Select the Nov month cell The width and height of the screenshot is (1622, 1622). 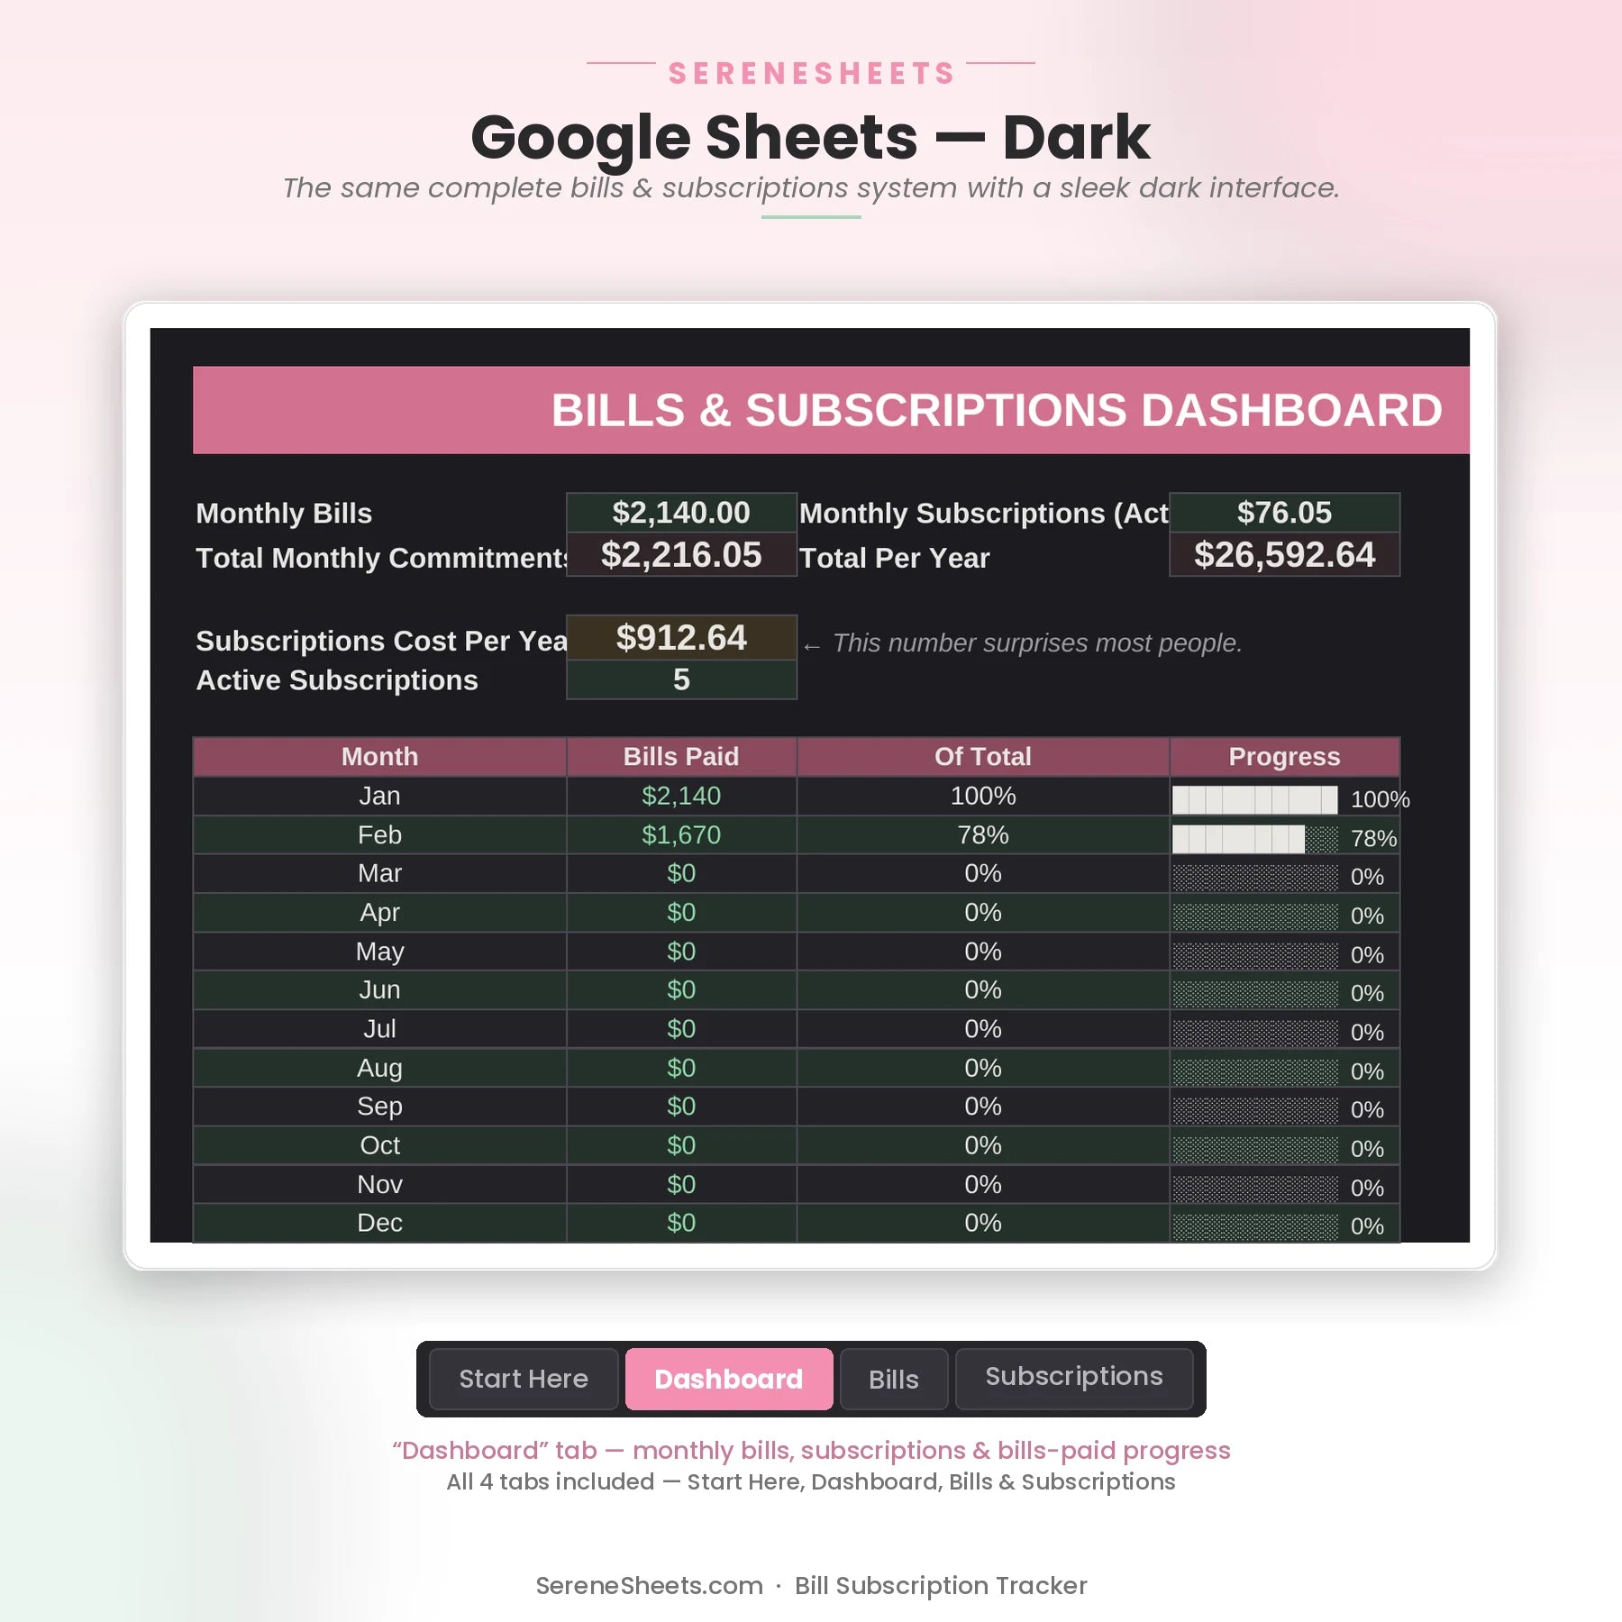point(379,1184)
